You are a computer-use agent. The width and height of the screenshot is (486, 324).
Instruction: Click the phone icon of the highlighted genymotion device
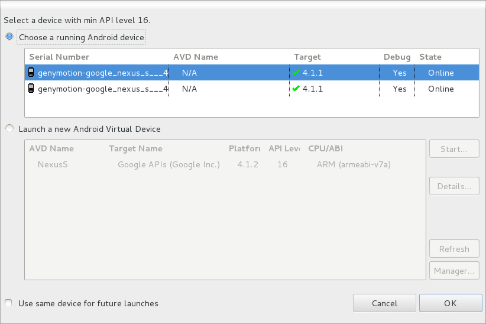[31, 72]
